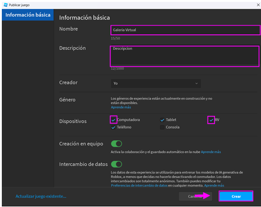Toggle the Computadora device checkbox
Screen dimensions: 261x207
(113, 120)
